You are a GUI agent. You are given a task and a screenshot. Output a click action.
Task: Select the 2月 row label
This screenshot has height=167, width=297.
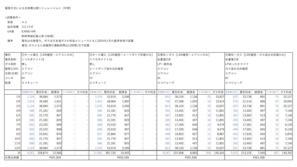click(18, 102)
